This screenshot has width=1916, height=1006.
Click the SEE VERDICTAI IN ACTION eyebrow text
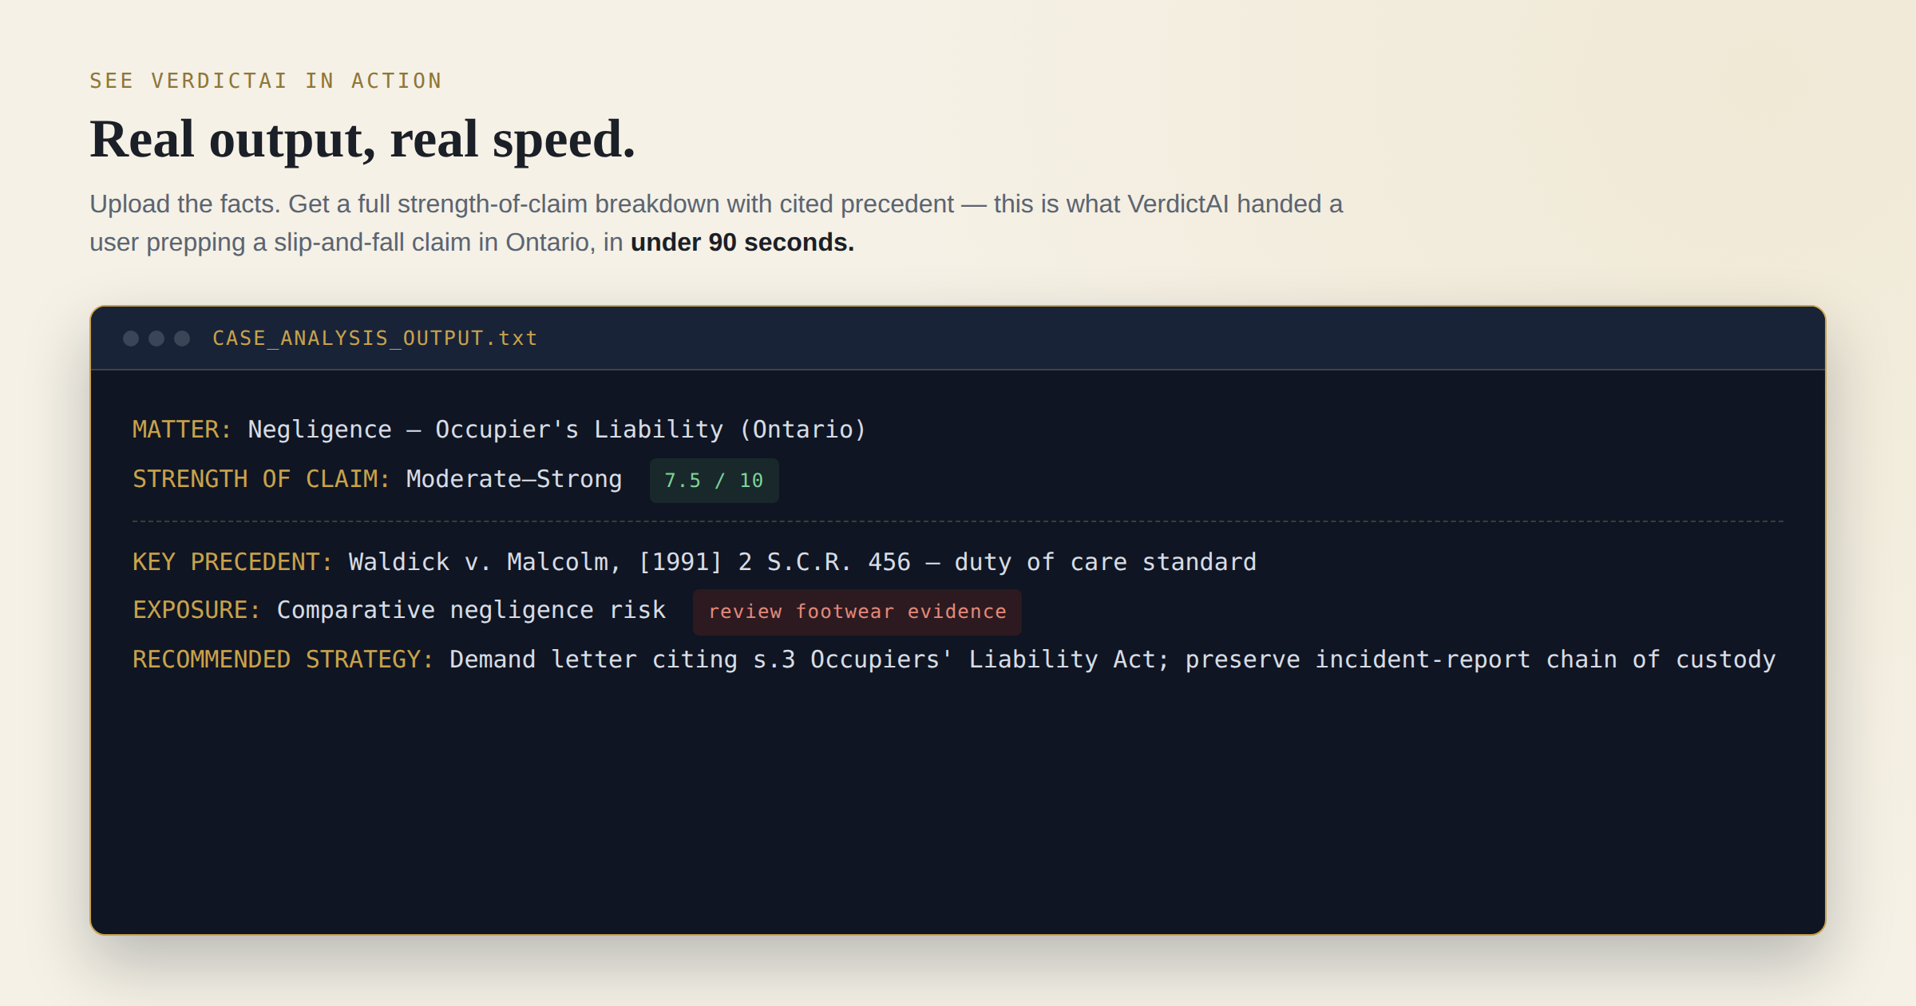tap(266, 81)
